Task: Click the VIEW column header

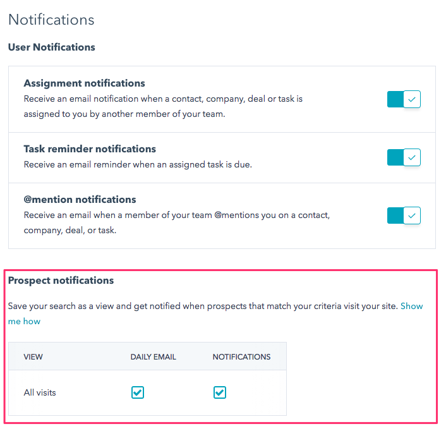Action: click(x=33, y=356)
